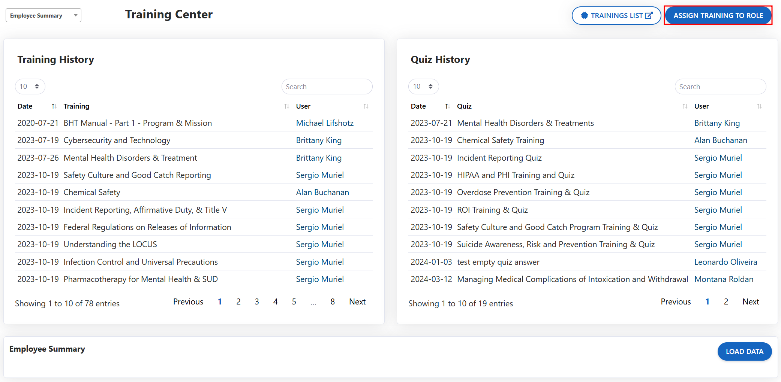Go to Quiz History page 2
This screenshot has height=382, width=781.
pyautogui.click(x=726, y=302)
